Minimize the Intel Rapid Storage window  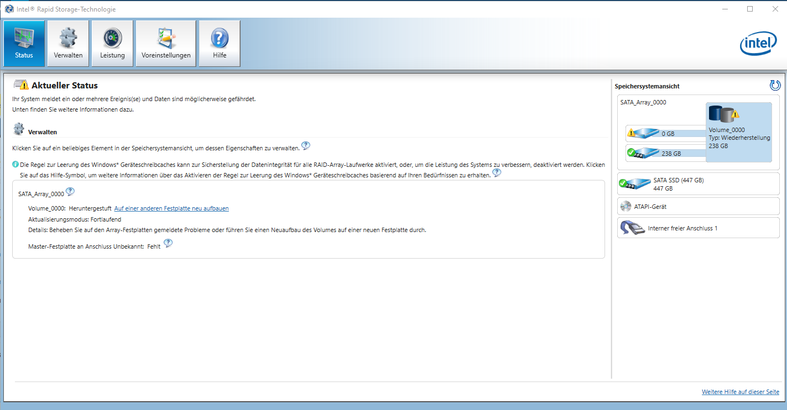[725, 9]
